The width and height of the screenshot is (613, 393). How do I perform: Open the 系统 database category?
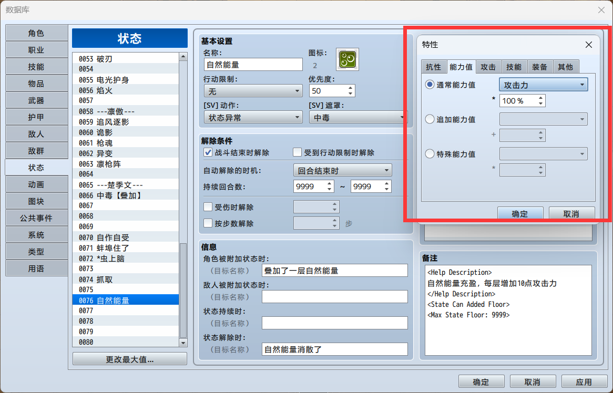click(36, 235)
